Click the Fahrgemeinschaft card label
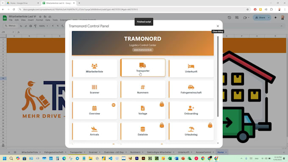The width and height of the screenshot is (288, 162). pyautogui.click(x=191, y=93)
